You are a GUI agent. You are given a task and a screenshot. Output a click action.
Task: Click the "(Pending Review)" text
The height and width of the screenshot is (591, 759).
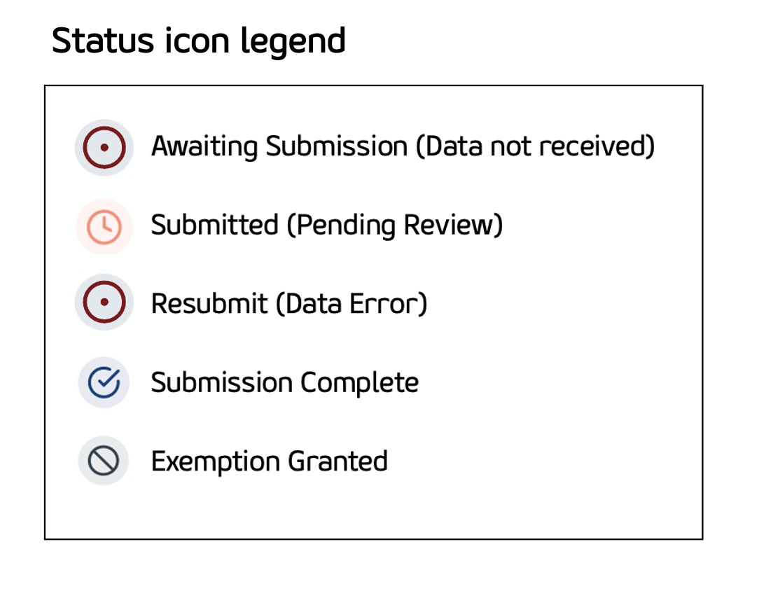396,225
